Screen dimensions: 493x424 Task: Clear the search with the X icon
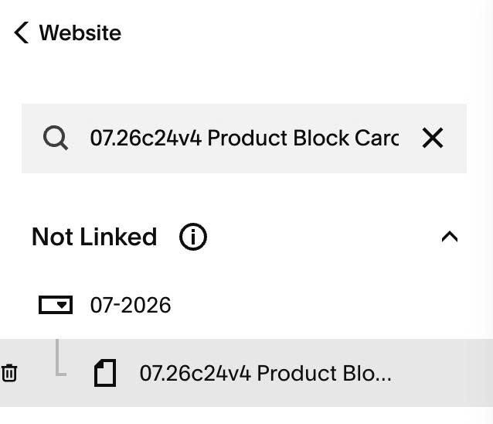click(x=433, y=138)
